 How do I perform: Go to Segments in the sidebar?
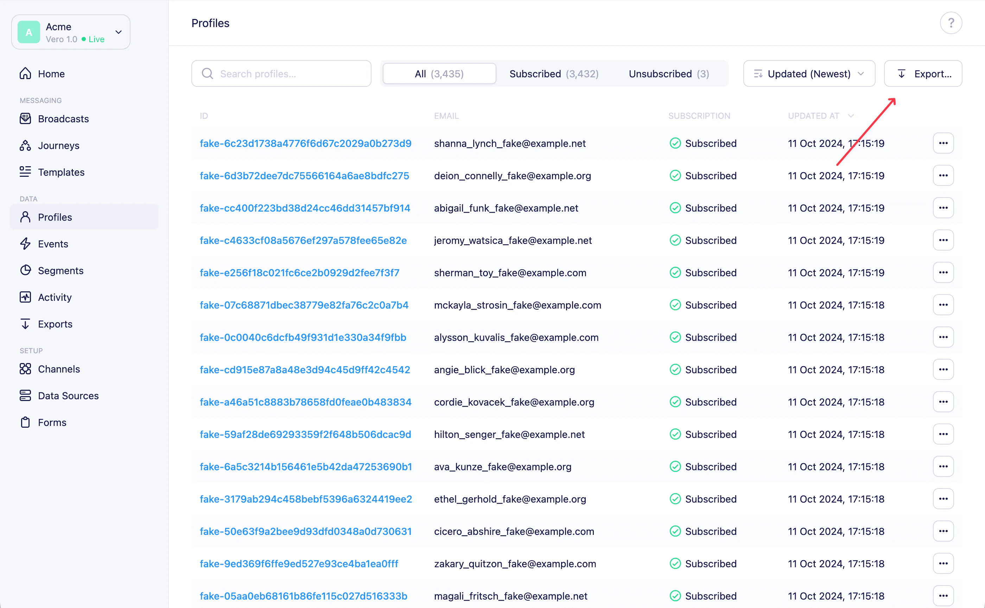pyautogui.click(x=84, y=270)
